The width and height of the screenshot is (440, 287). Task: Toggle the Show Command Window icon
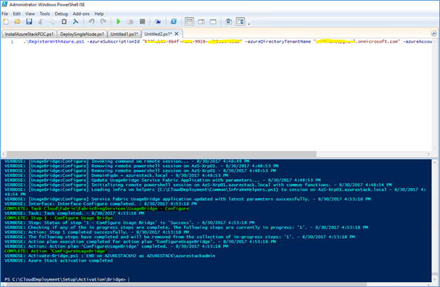(x=228, y=22)
